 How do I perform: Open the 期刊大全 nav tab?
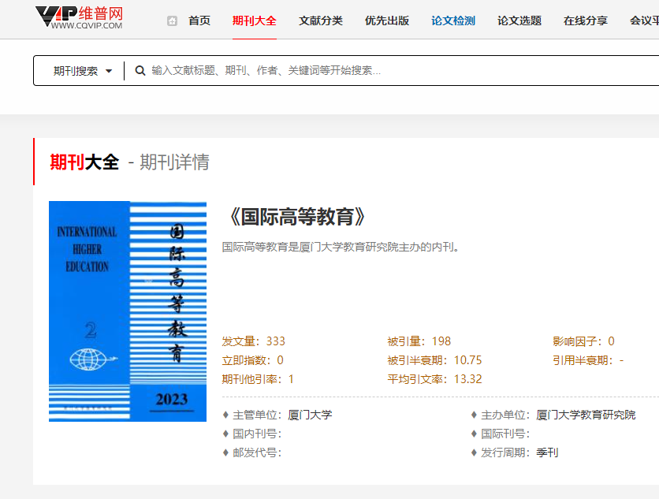pos(255,20)
